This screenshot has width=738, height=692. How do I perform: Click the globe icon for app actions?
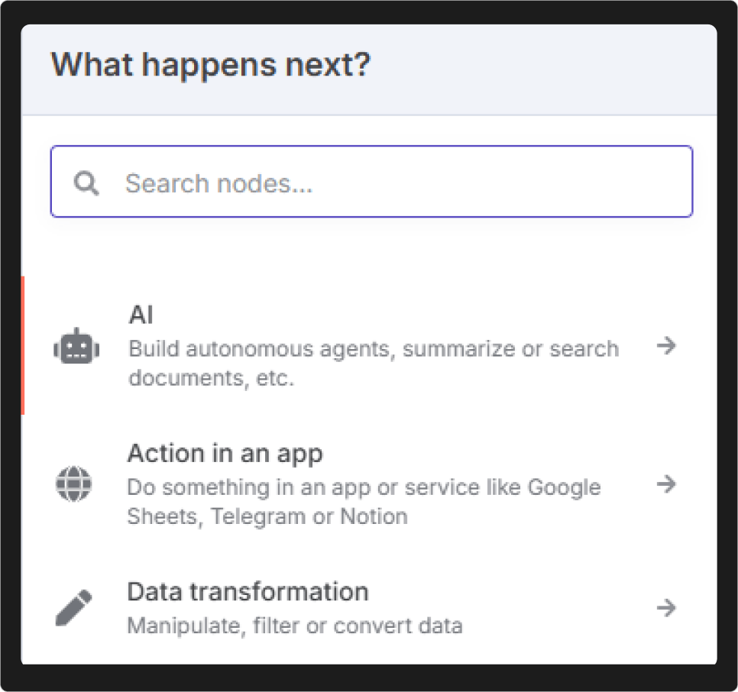(x=73, y=483)
